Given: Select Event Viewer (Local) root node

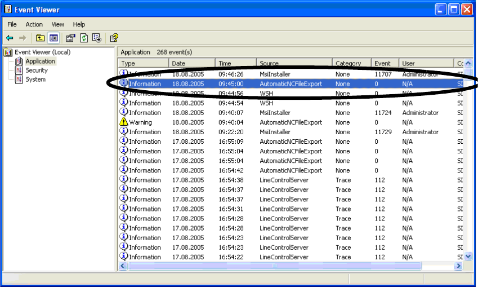Looking at the screenshot, I should 42,52.
